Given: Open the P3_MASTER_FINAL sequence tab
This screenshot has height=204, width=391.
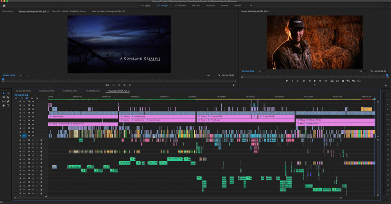Looking at the screenshot, I should click(70, 90).
